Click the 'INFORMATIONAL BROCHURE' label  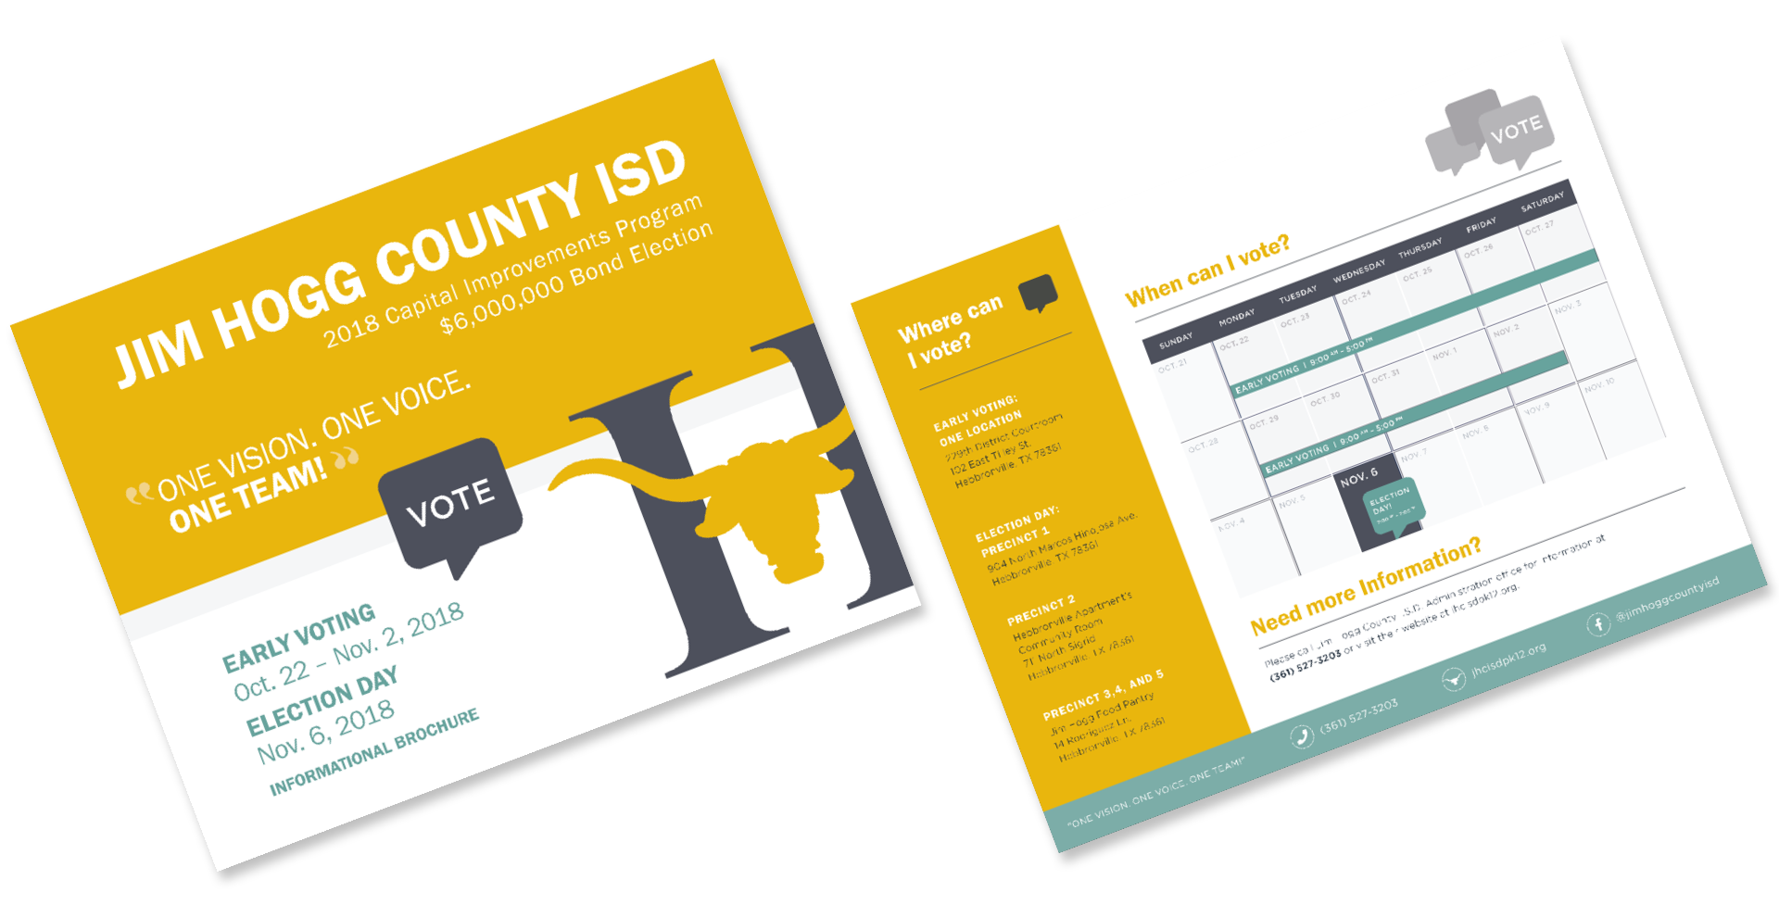point(374,752)
